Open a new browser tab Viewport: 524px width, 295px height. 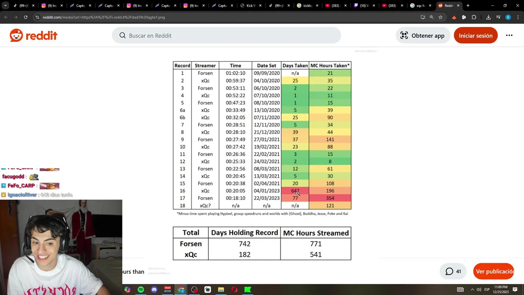[x=468, y=6]
